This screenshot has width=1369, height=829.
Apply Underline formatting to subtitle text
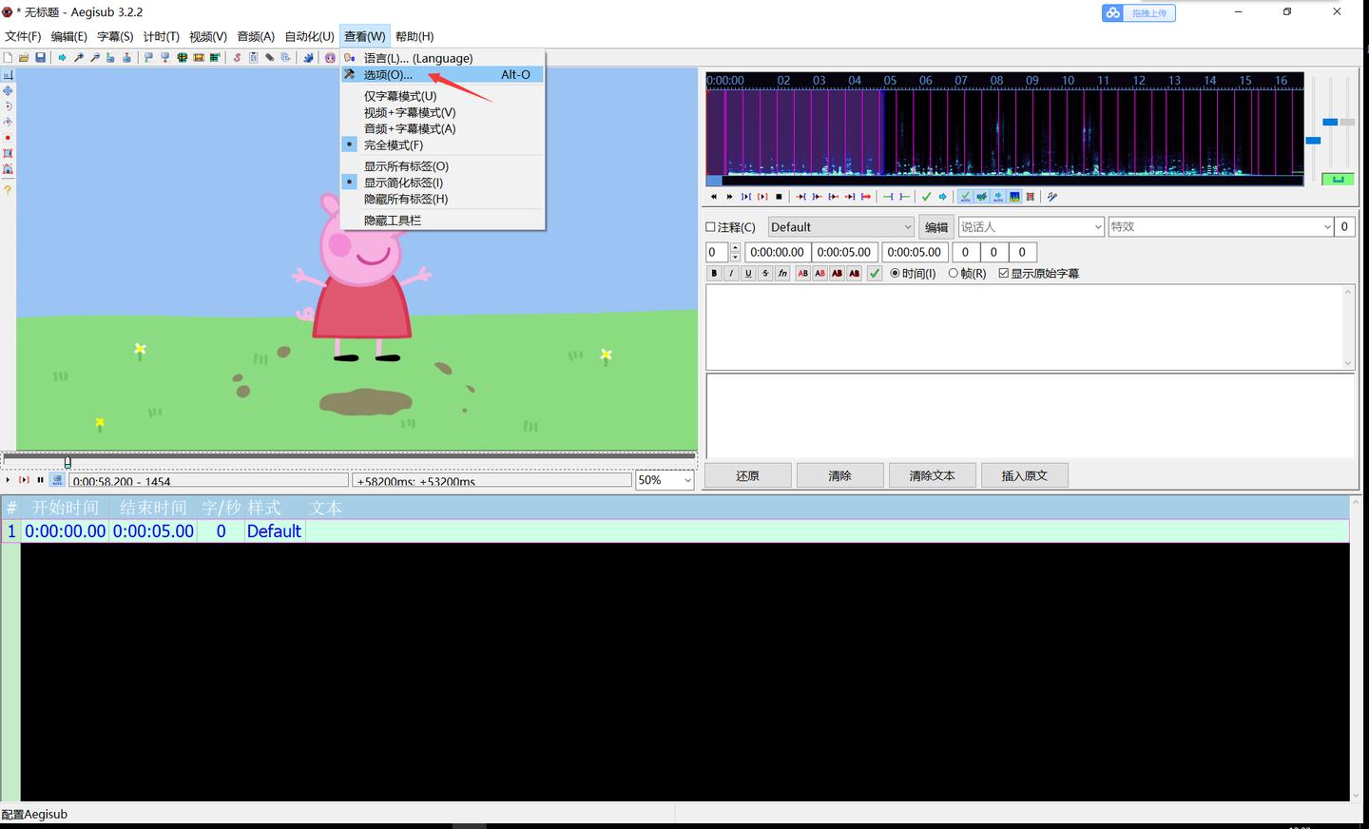click(x=748, y=274)
